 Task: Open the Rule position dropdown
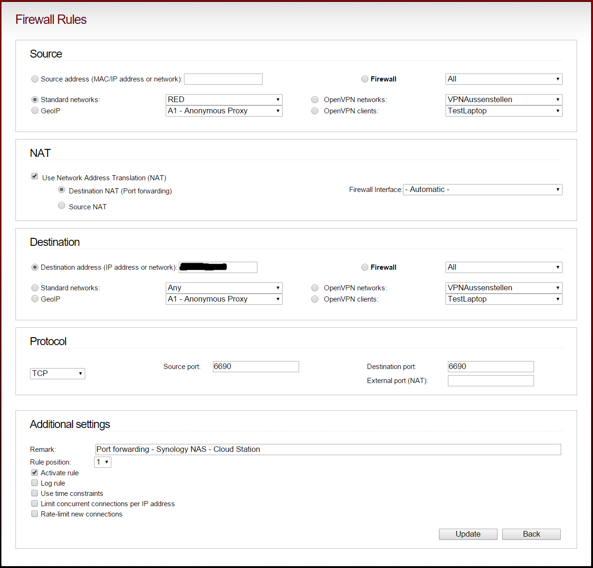pyautogui.click(x=102, y=462)
